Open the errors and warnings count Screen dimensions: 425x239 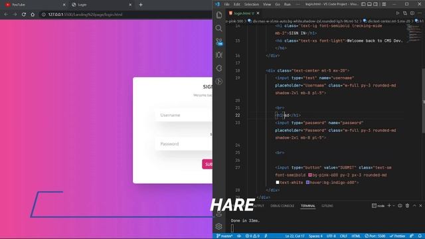click(252, 236)
